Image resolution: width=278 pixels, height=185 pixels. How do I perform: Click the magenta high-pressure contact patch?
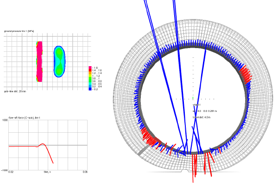tap(39, 61)
